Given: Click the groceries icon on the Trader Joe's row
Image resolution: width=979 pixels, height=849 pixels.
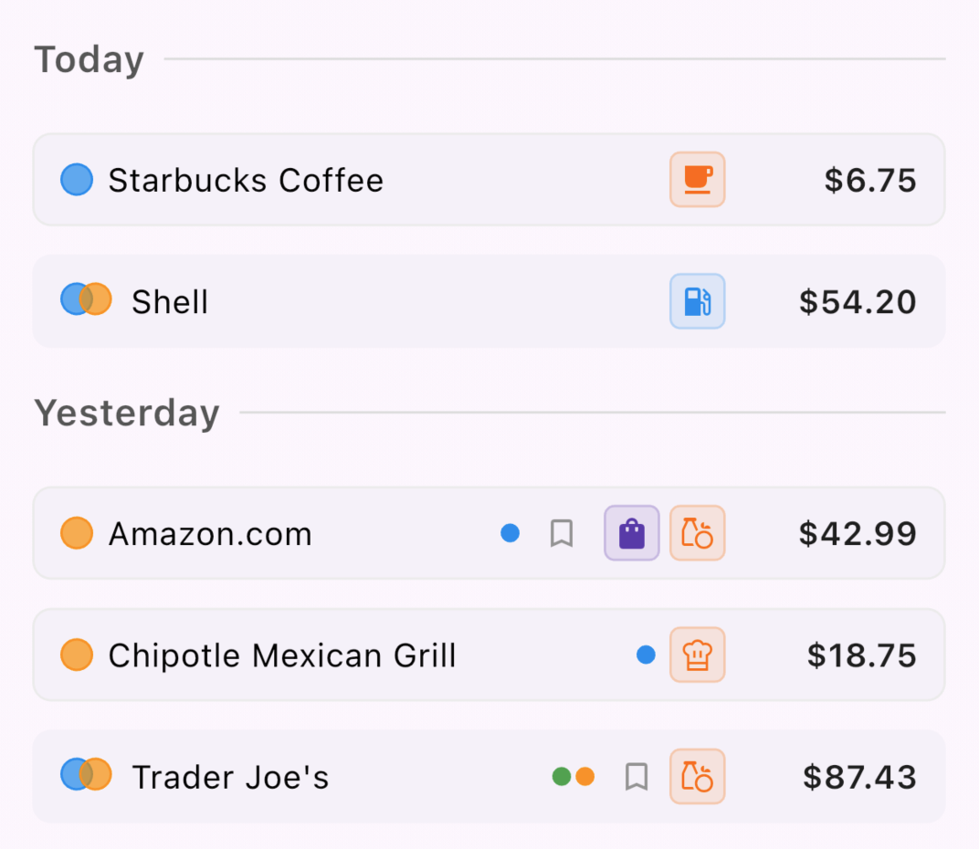Looking at the screenshot, I should point(697,776).
